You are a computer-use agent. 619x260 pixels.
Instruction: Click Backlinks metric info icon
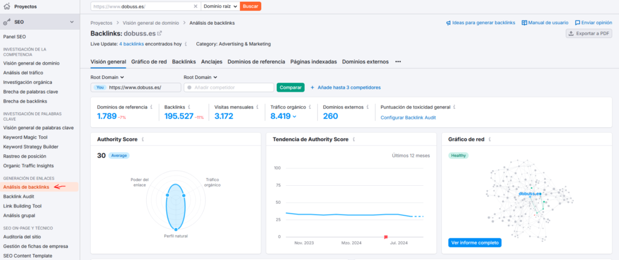point(189,107)
